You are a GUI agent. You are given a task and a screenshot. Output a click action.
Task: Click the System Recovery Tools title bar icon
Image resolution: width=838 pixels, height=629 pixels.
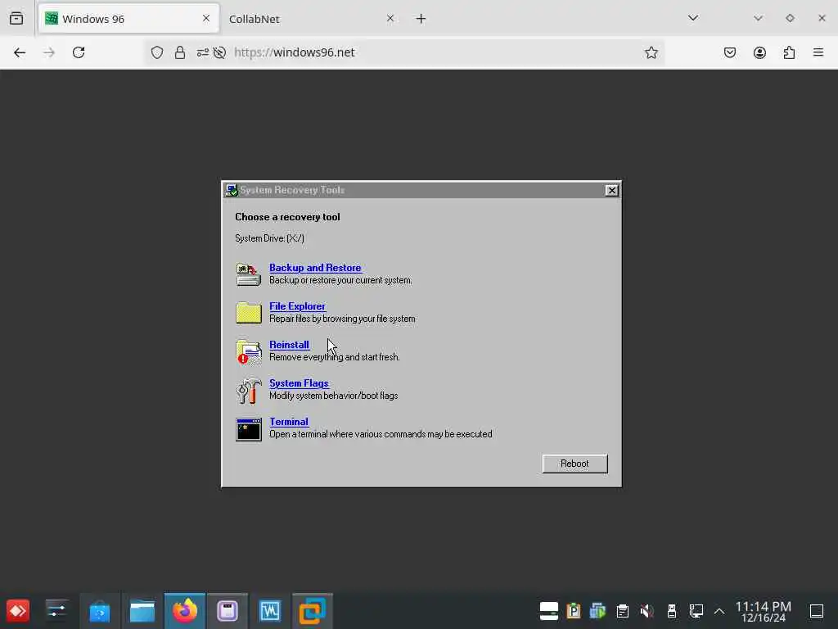(232, 190)
